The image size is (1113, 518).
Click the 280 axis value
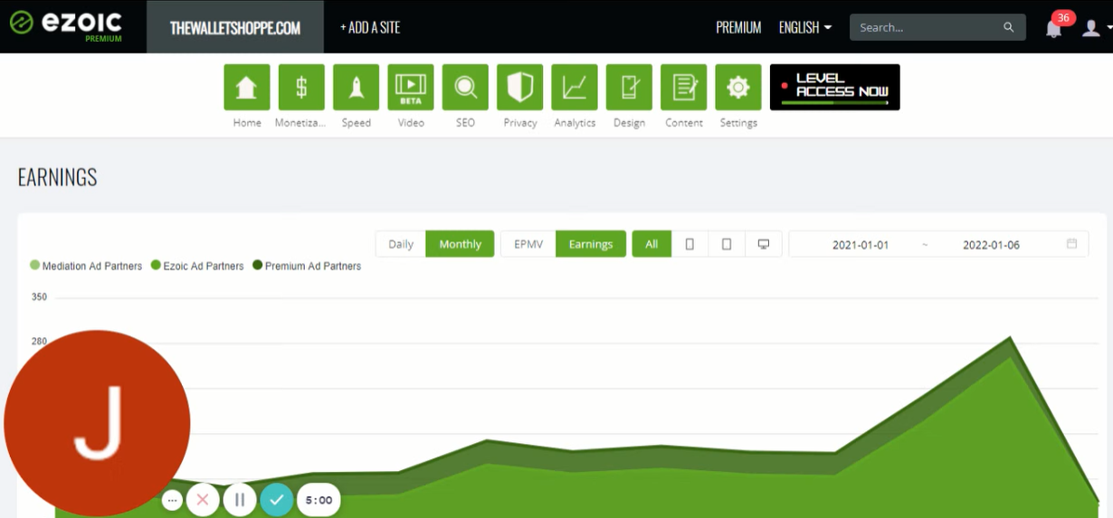[39, 341]
